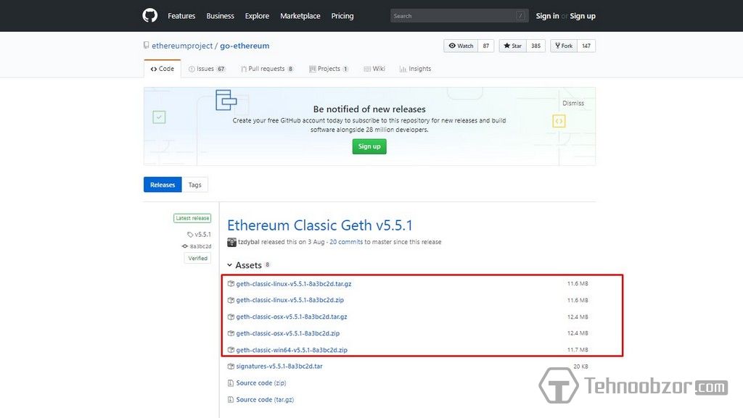
Task: Open Marketplace in the top navigation
Action: pos(300,16)
